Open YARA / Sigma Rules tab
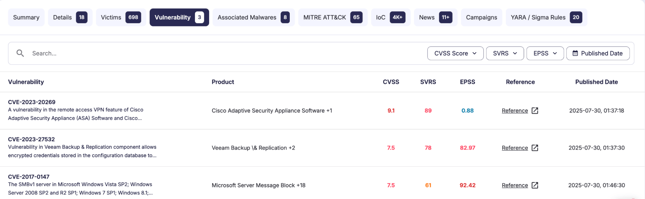 click(546, 17)
